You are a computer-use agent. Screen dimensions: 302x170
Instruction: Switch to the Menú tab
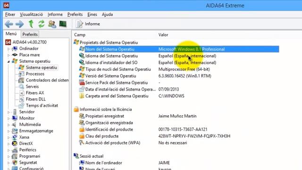(11, 34)
